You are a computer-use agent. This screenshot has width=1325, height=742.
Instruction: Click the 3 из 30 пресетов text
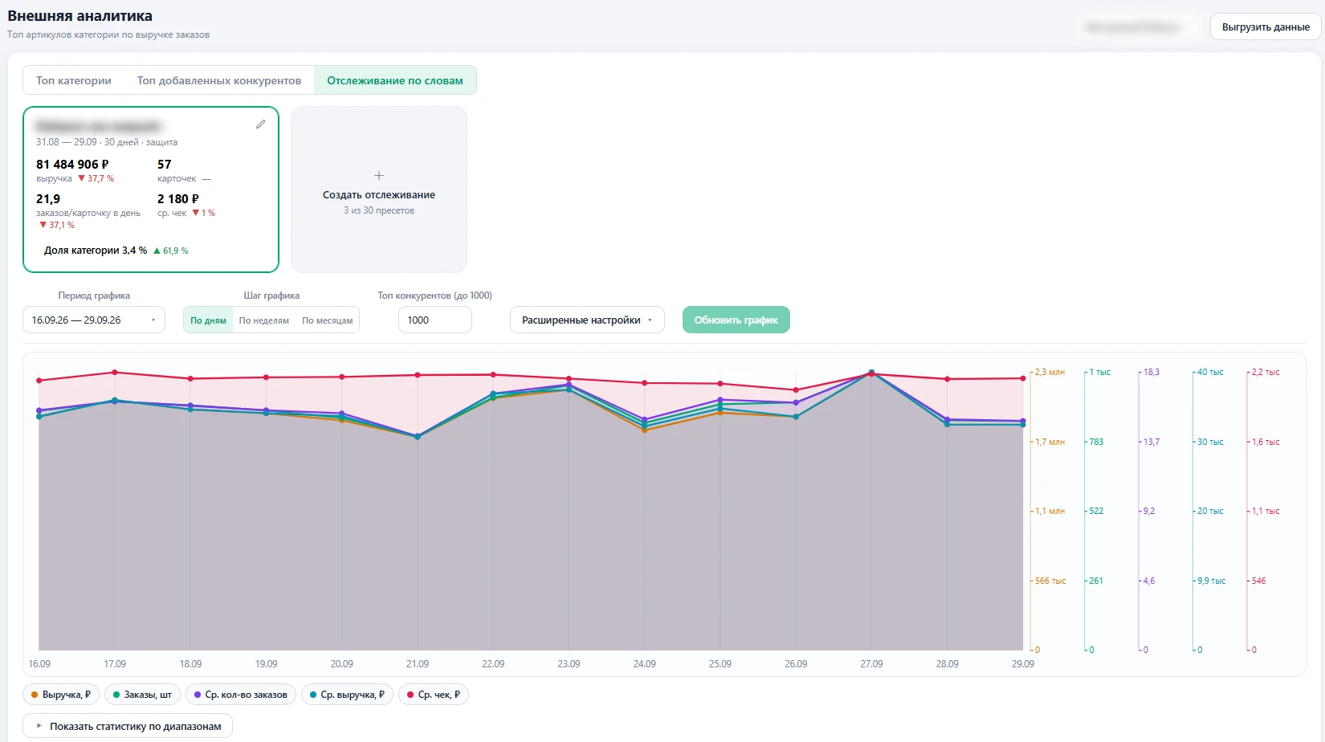379,210
